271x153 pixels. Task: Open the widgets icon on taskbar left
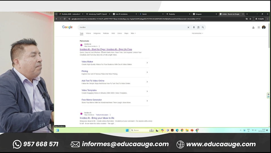pos(58,130)
